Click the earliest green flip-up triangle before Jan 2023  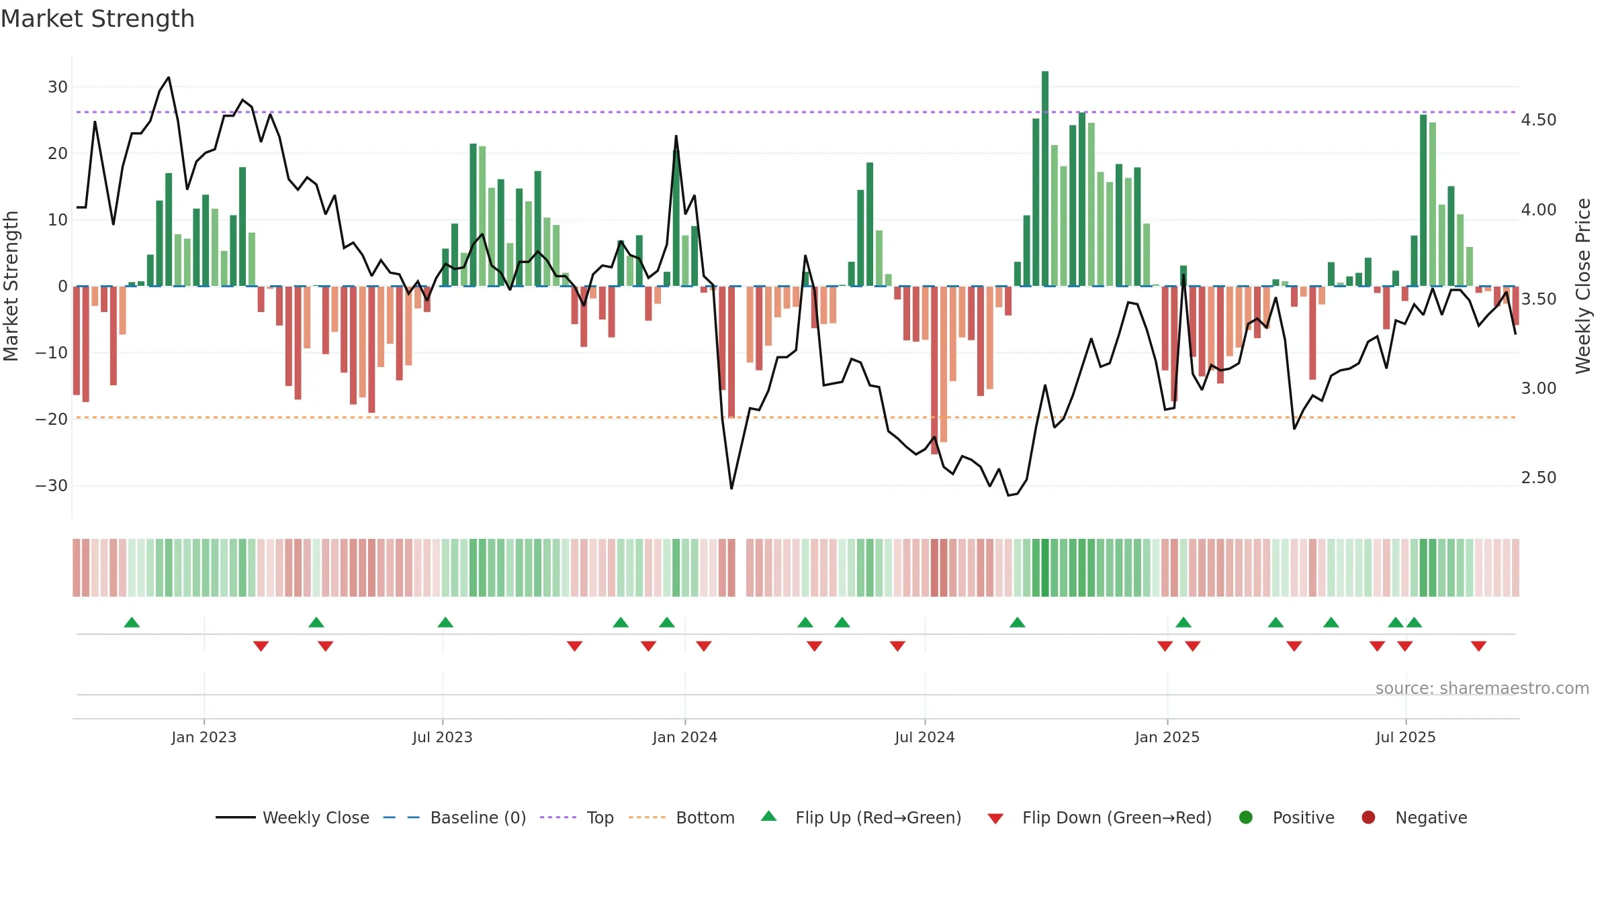[x=132, y=622]
